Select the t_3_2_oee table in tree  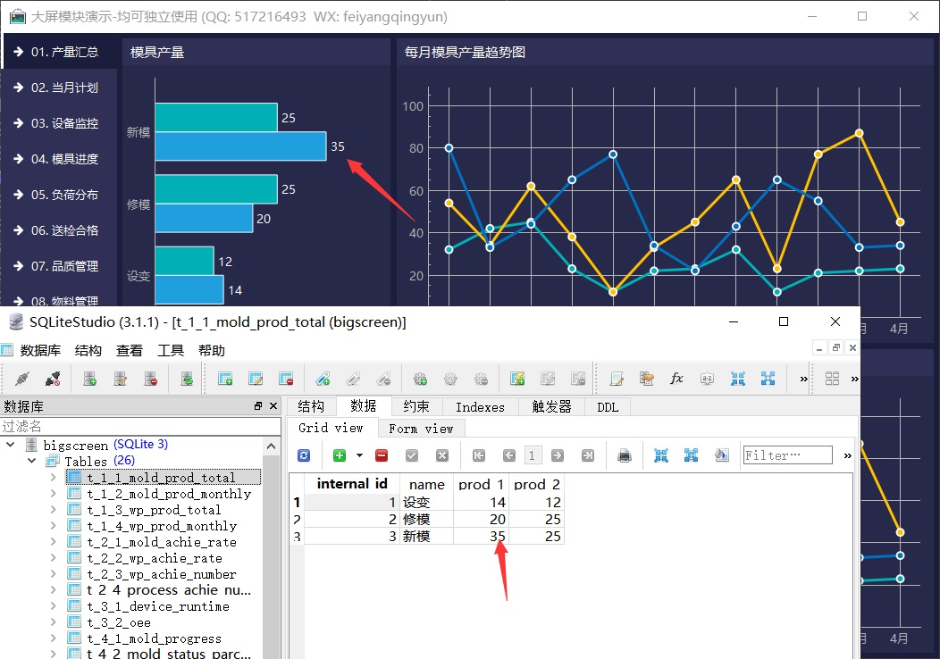coord(119,622)
